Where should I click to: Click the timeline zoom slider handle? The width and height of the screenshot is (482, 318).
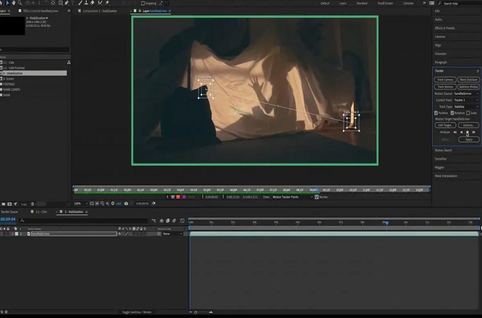point(196,312)
